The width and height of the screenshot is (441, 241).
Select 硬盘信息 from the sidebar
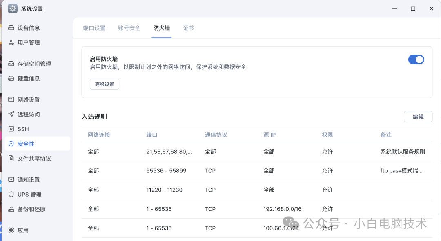point(38,78)
